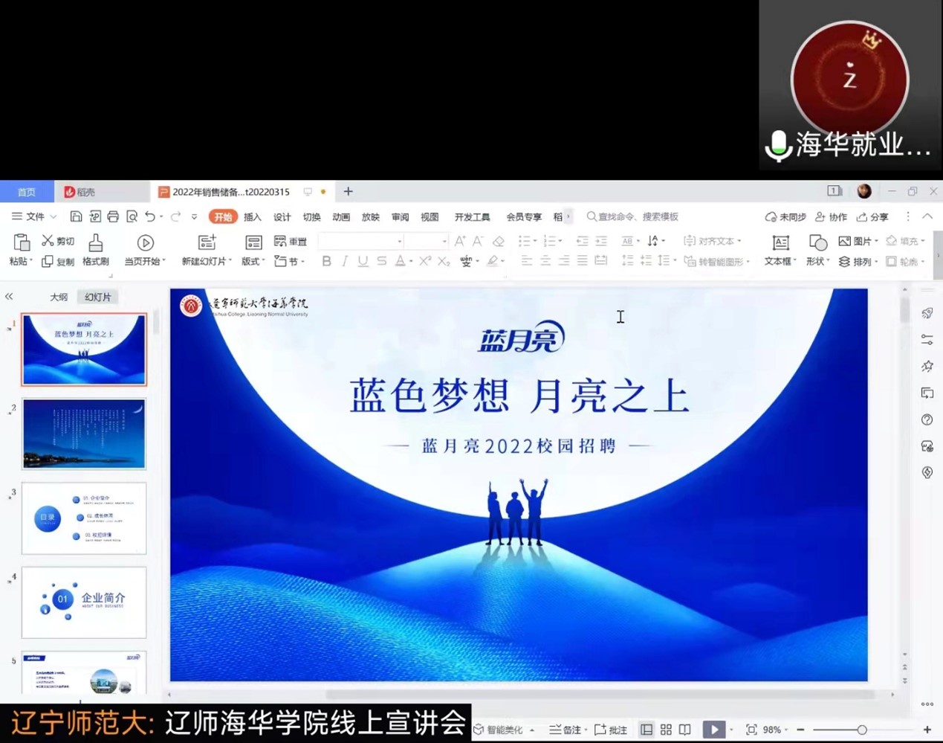Set align left paragraph alignment
The width and height of the screenshot is (943, 743).
[527, 261]
